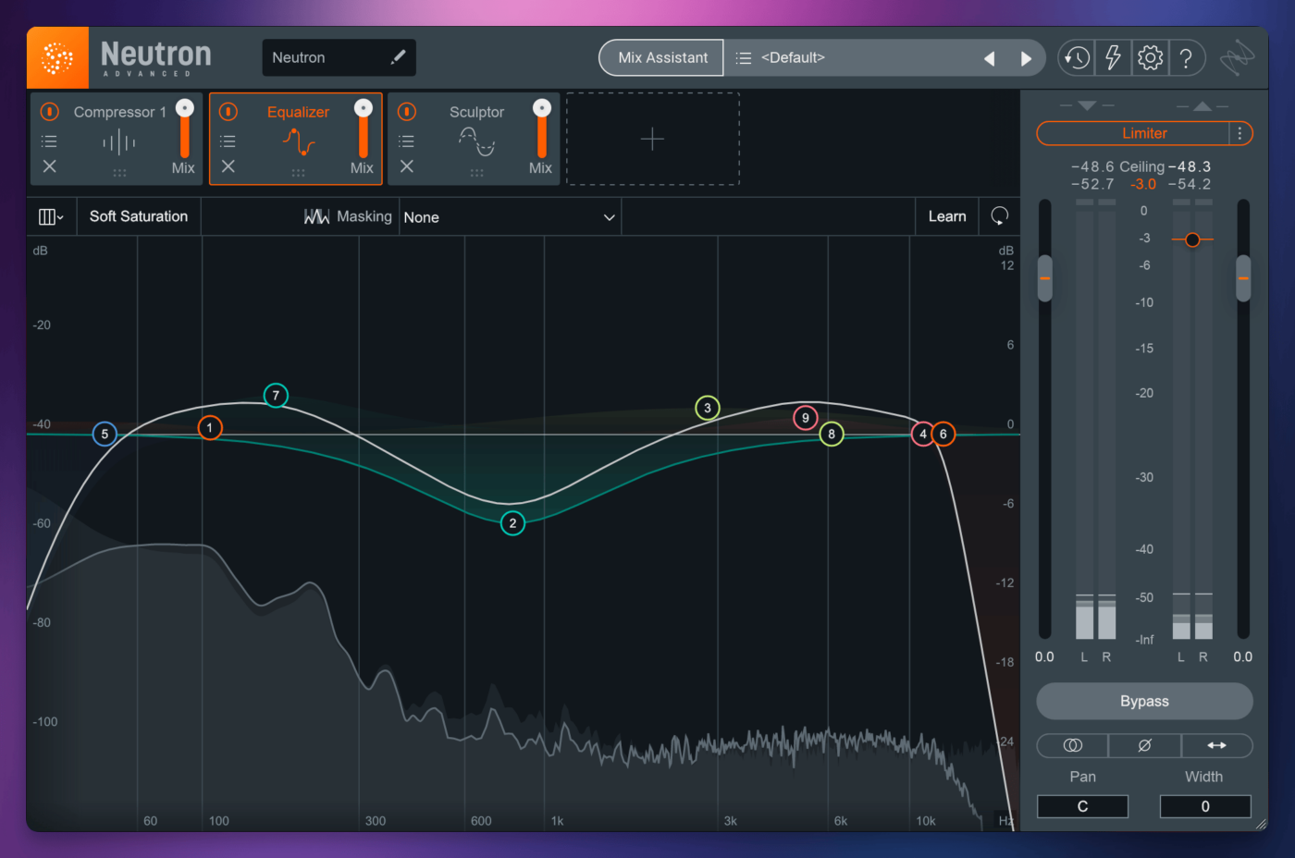Click the Equalizer drag handle dots
The width and height of the screenshot is (1295, 858).
click(298, 173)
